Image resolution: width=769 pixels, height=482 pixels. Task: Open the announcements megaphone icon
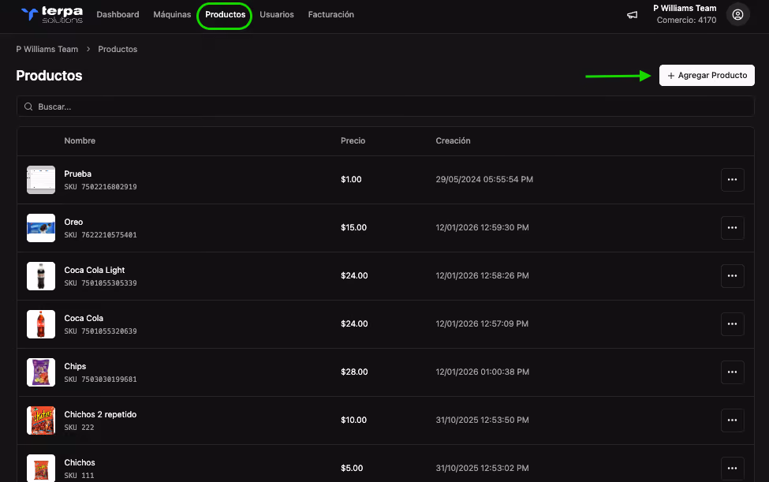(633, 15)
